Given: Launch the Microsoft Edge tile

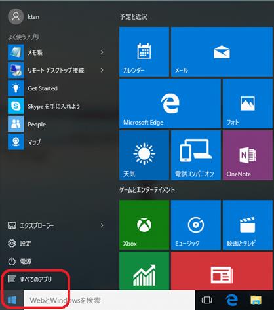Looking at the screenshot, I should 170,104.
